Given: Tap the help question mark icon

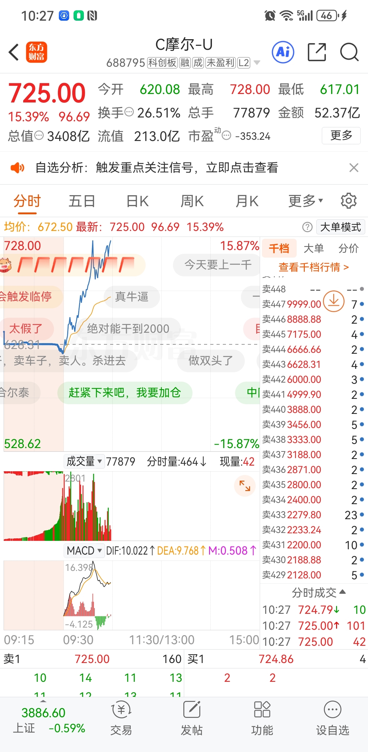Looking at the screenshot, I should point(307,227).
